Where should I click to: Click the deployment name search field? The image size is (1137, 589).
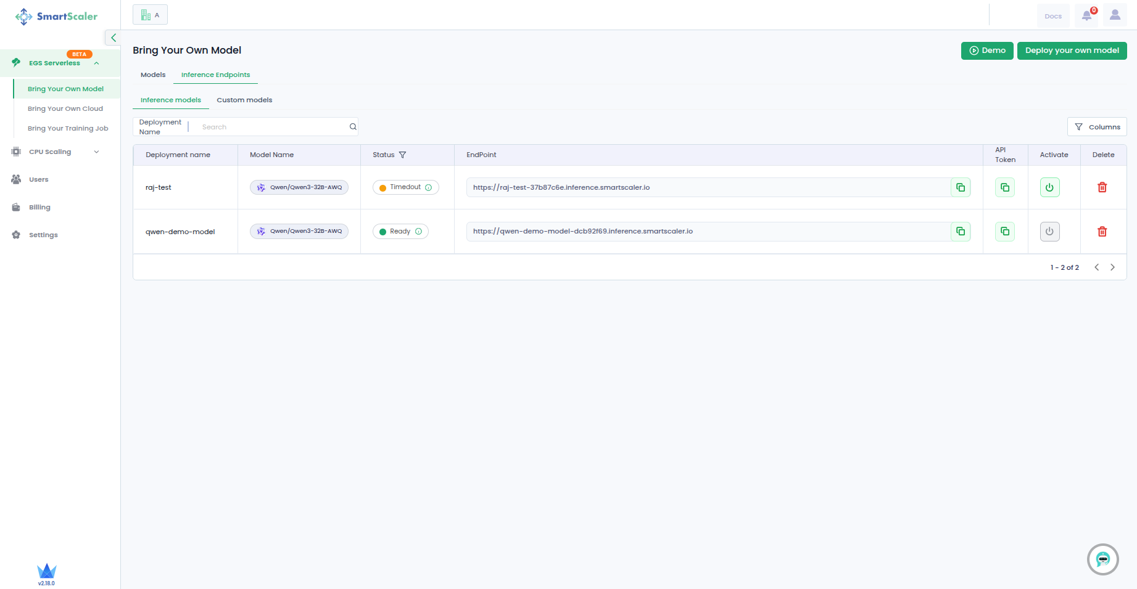(271, 127)
